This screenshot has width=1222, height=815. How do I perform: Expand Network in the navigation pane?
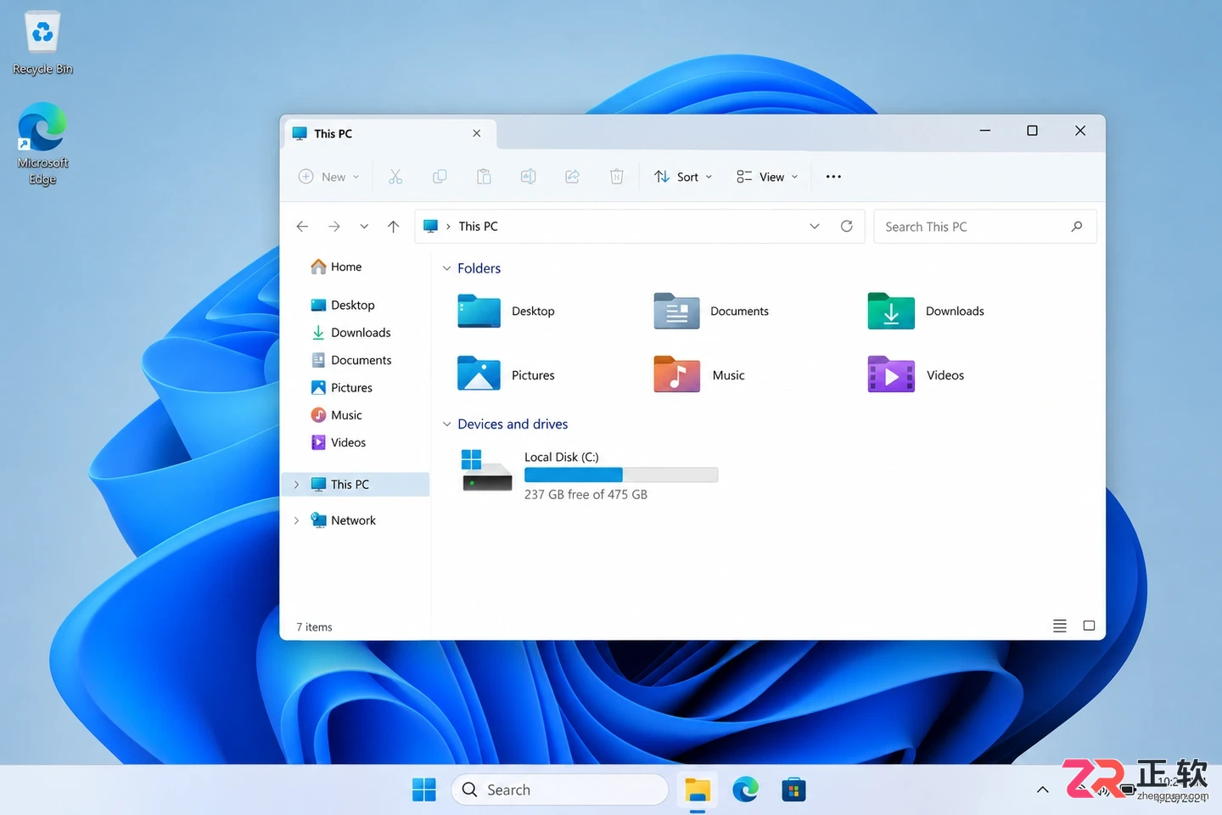click(296, 520)
